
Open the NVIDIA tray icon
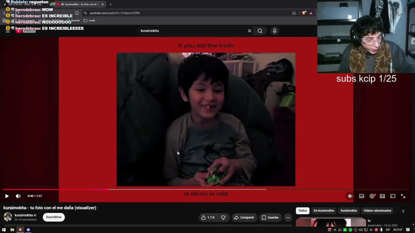coord(335,230)
